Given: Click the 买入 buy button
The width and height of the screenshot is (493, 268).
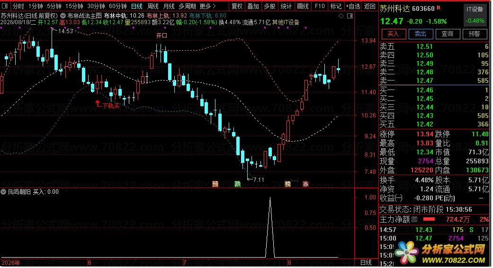Looking at the screenshot, I should [x=394, y=34].
